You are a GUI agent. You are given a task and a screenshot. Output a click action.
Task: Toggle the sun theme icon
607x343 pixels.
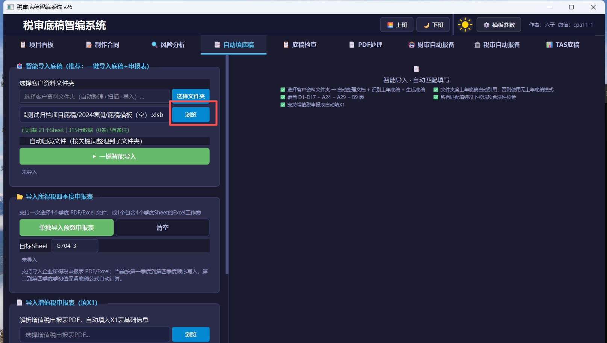click(x=465, y=25)
